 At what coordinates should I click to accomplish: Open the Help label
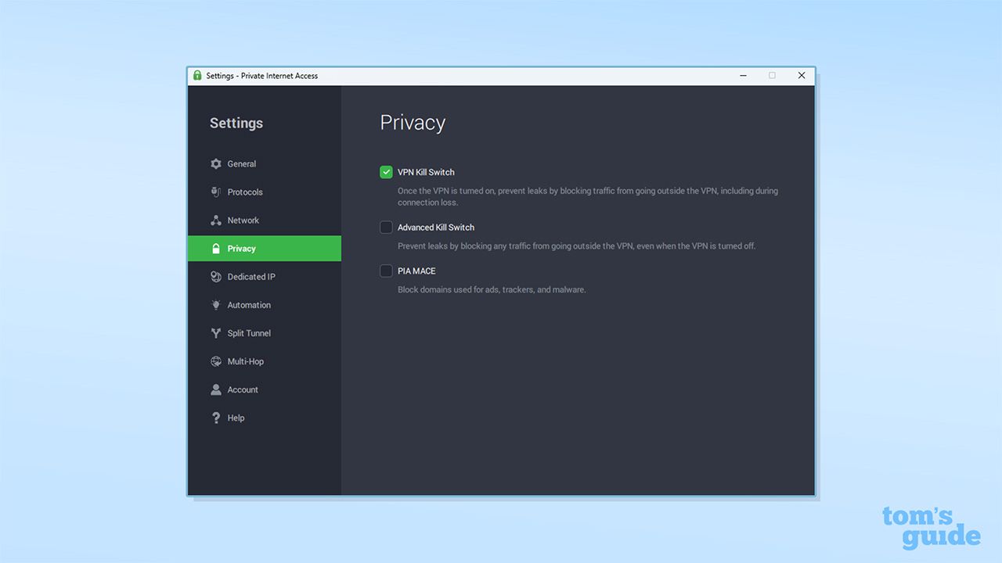(x=236, y=418)
